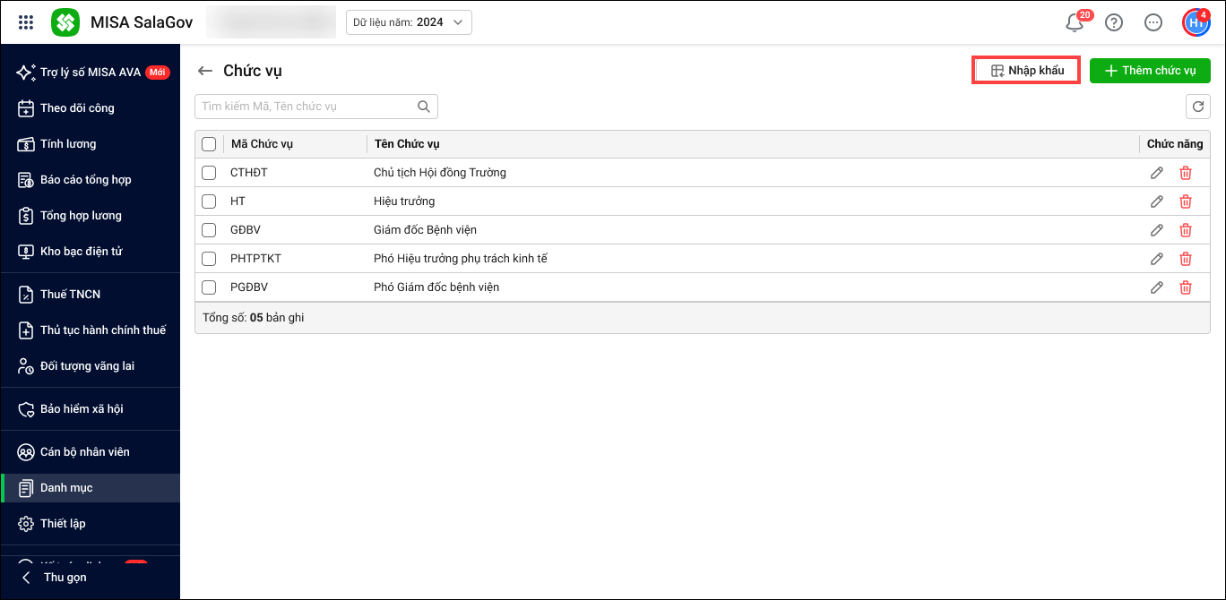
Task: Click the help question mark icon
Action: coord(1114,23)
